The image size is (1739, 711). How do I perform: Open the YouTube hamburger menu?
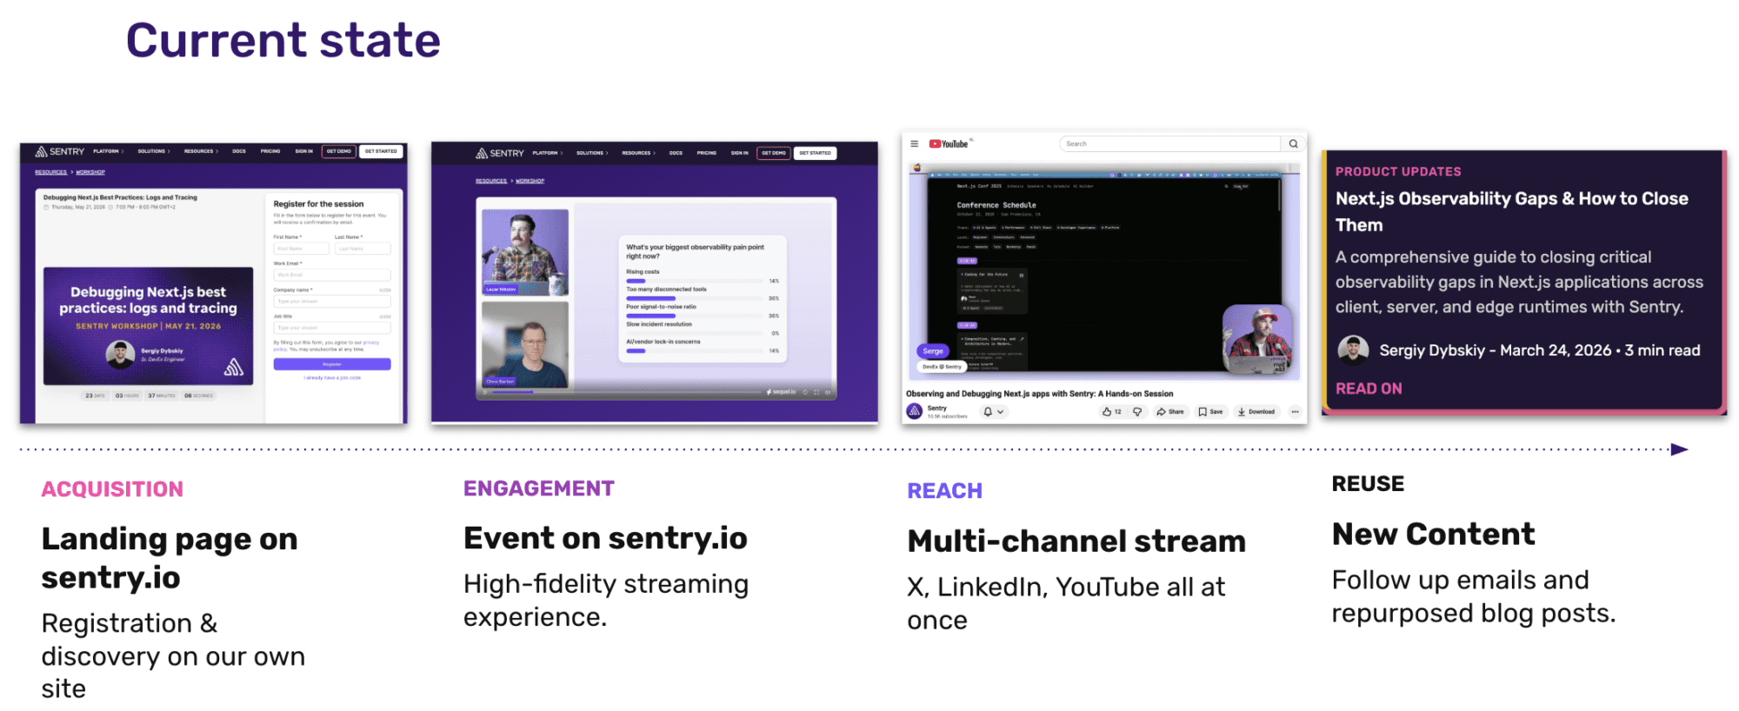pyautogui.click(x=914, y=144)
